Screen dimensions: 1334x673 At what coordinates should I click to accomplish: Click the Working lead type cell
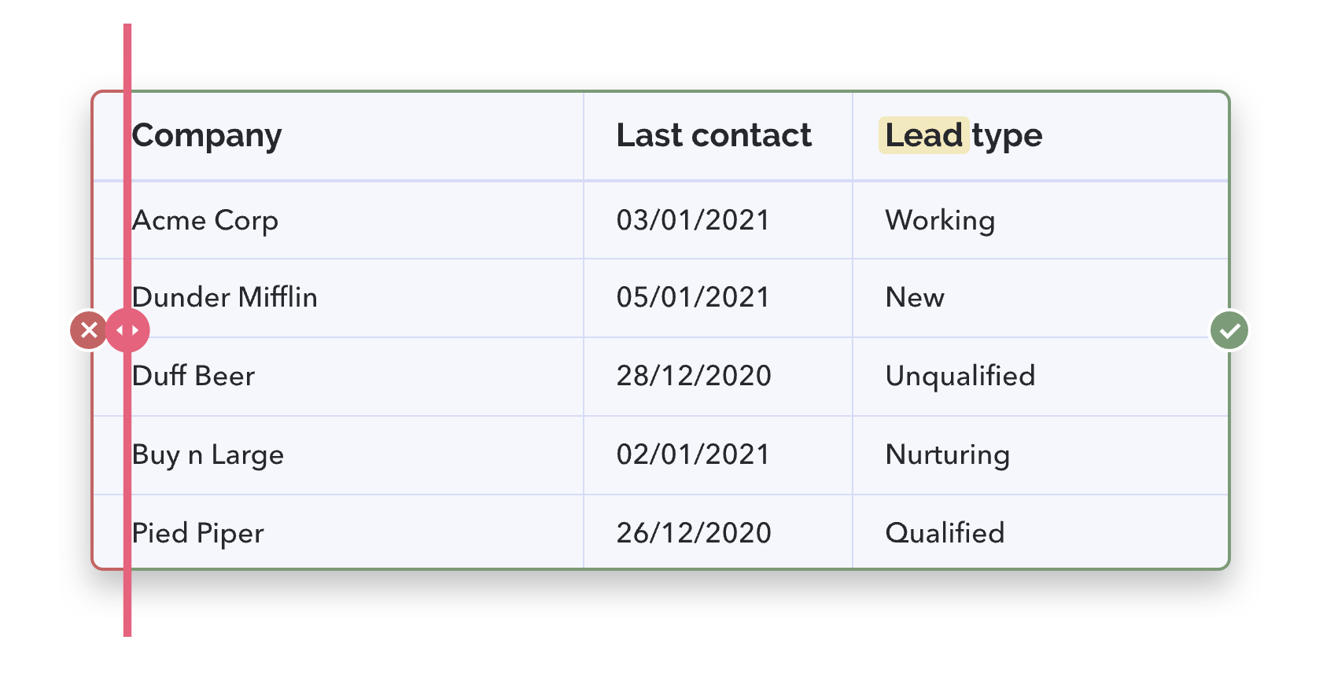(x=1041, y=220)
